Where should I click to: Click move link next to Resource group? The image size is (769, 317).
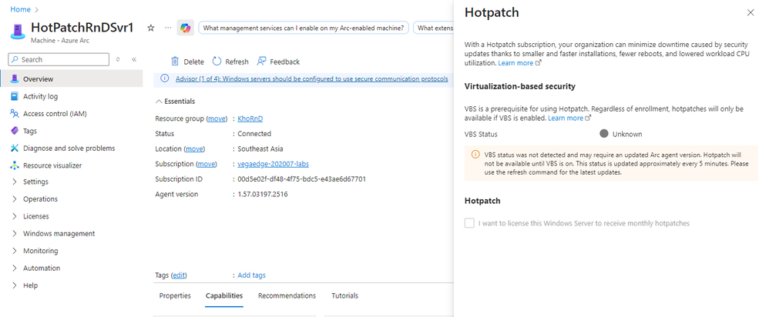point(217,118)
